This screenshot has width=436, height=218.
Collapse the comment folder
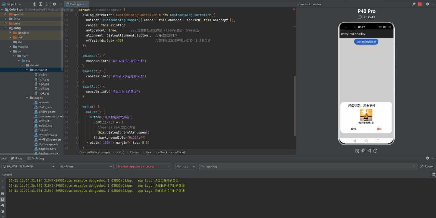[27, 70]
